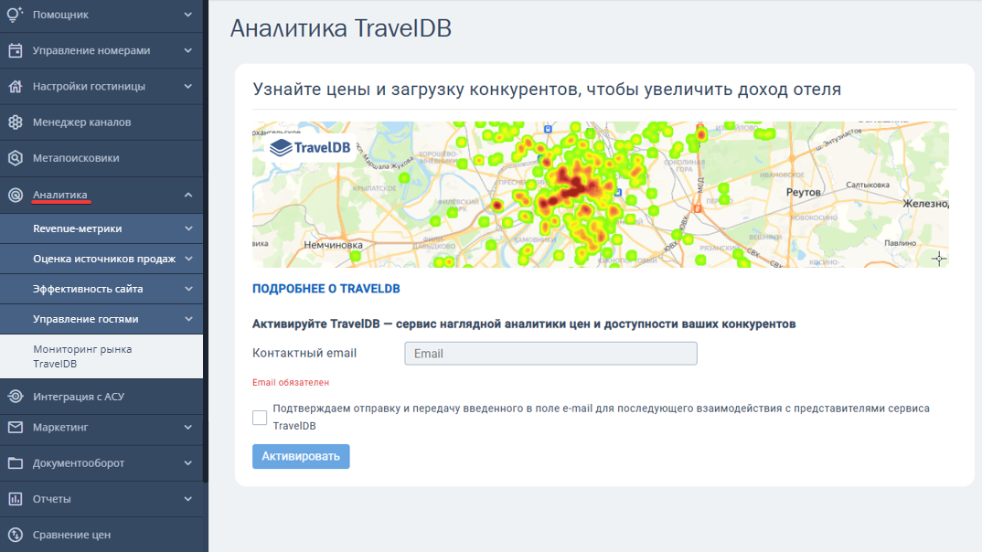
Task: Open Revenue-метрики submenu label
Action: coord(78,228)
